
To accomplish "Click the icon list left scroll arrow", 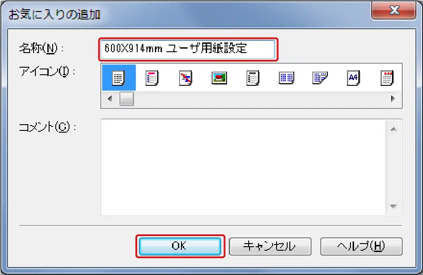I will tap(110, 99).
